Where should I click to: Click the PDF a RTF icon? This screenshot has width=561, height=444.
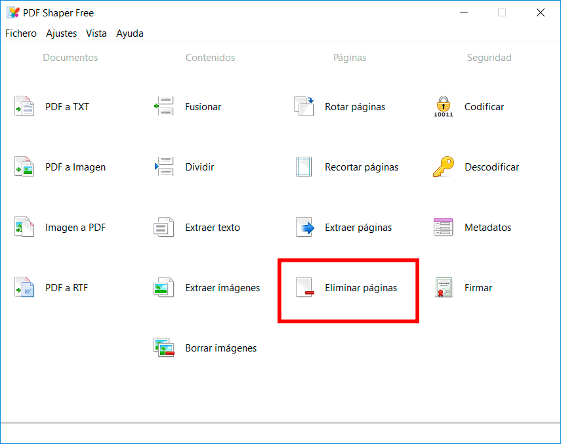[24, 287]
